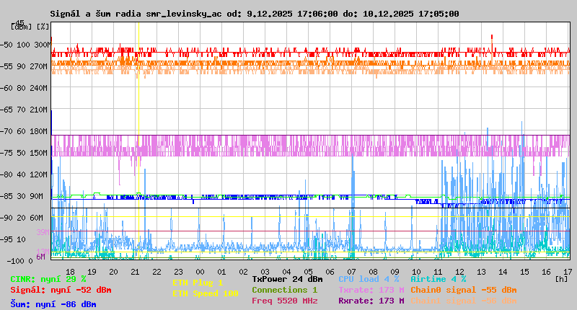577x310 pixels.
Task: Click the -95 10 y-axis label
Action: [13, 239]
